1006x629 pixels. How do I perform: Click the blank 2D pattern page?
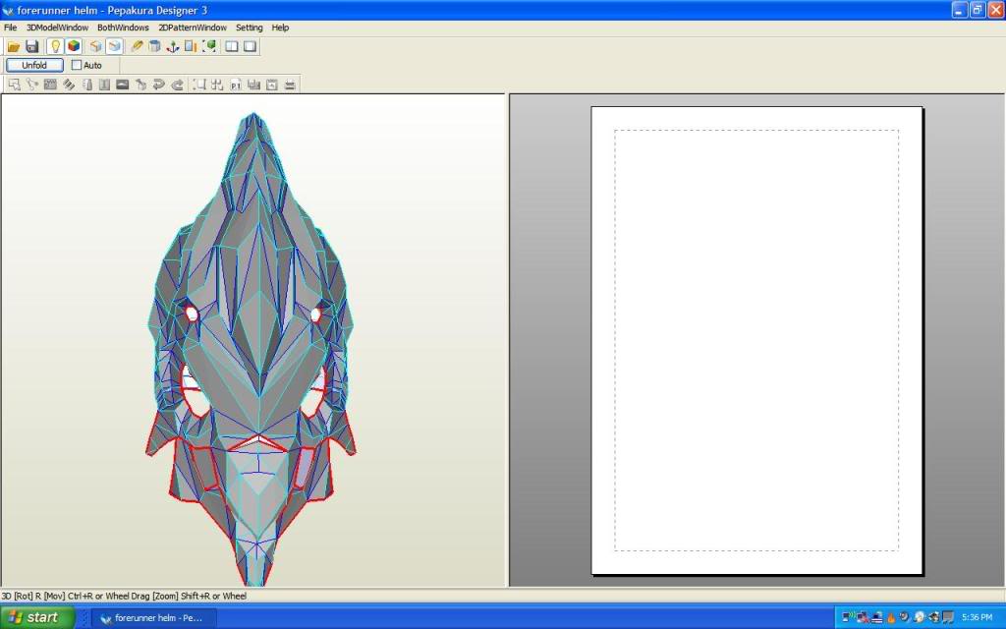pyautogui.click(x=756, y=340)
